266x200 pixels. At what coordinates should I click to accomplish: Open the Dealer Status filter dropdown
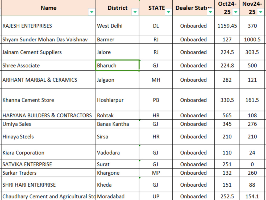click(x=210, y=12)
